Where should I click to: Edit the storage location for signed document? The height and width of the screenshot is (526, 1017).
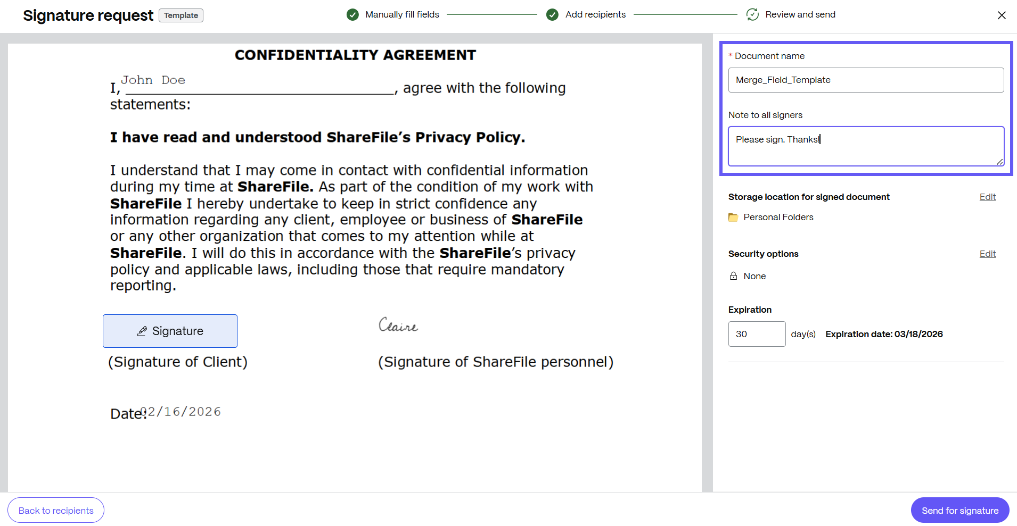[987, 197]
